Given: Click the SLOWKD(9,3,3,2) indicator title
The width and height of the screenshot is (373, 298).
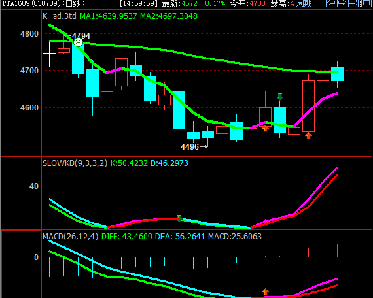Looking at the screenshot, I should tap(75, 163).
